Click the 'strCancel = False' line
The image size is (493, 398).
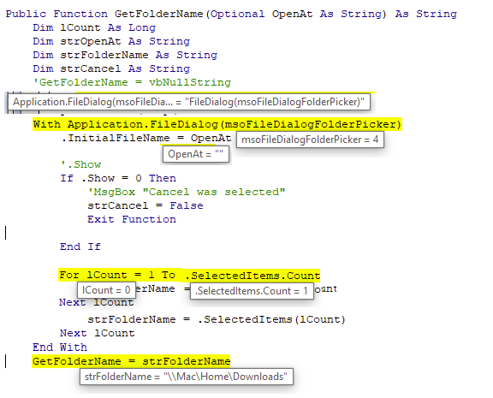(x=146, y=205)
